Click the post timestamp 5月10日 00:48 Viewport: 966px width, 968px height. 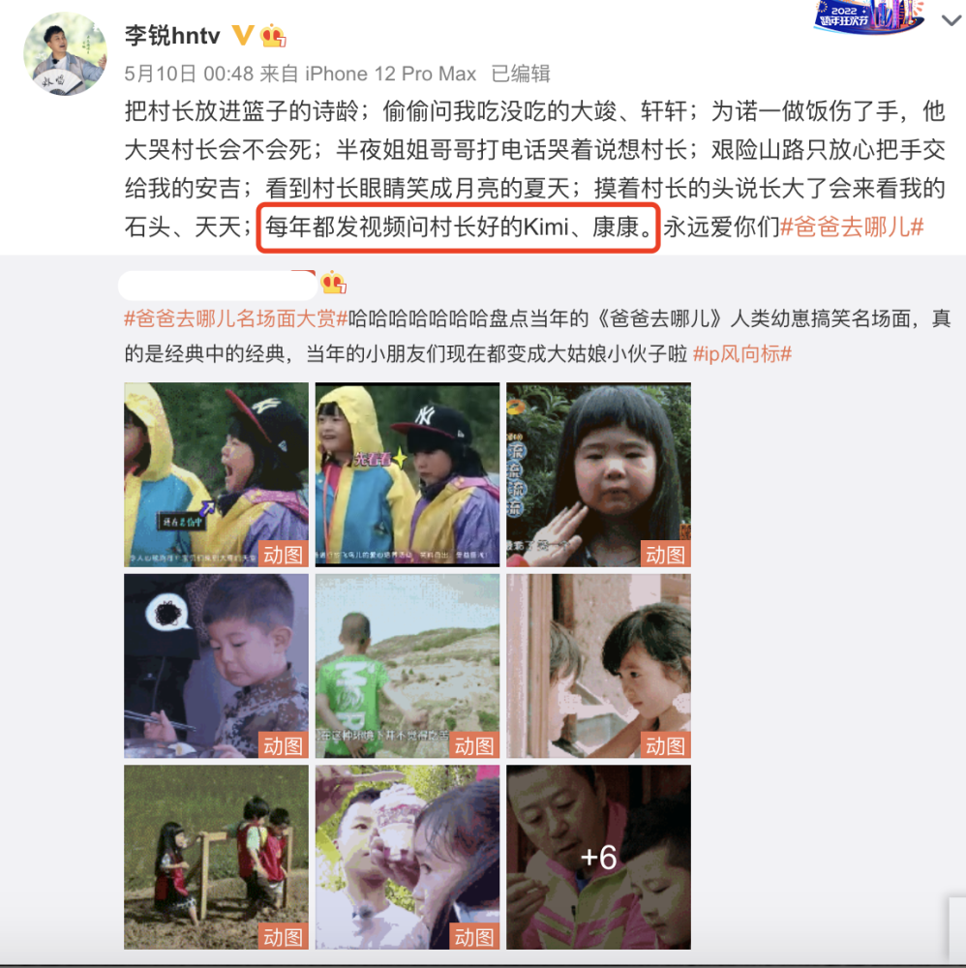click(189, 75)
